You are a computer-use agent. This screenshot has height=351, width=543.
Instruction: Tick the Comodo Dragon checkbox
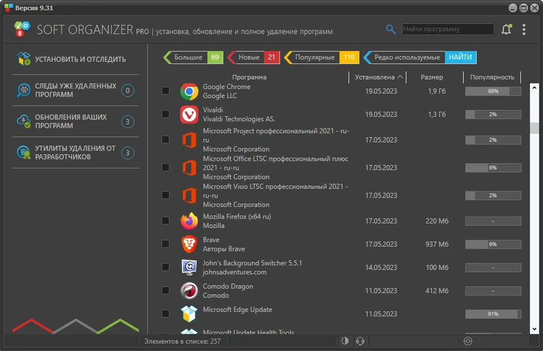[x=166, y=290]
